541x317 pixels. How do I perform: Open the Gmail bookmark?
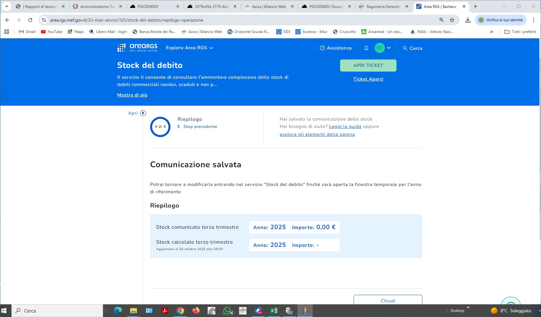pos(27,32)
